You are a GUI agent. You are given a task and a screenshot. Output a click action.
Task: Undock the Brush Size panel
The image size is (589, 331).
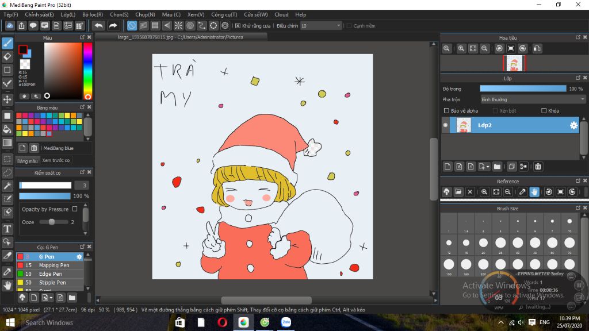coord(577,208)
